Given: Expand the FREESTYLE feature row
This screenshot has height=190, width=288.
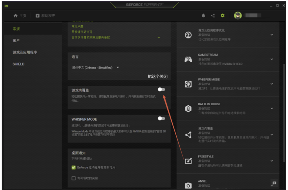Looking at the screenshot, I should (x=272, y=161).
